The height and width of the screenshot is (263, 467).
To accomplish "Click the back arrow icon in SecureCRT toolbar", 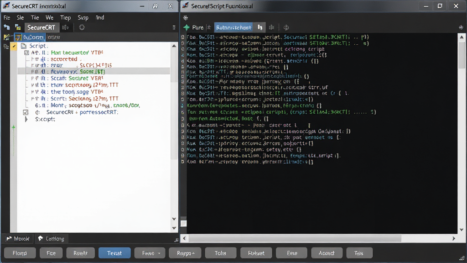I will tap(6, 27).
